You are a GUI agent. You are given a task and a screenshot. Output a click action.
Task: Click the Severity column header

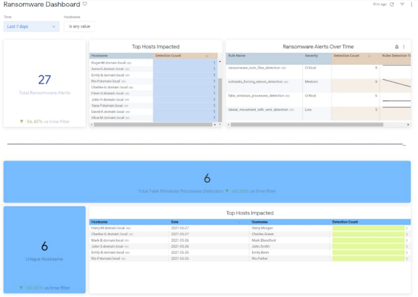click(x=311, y=56)
